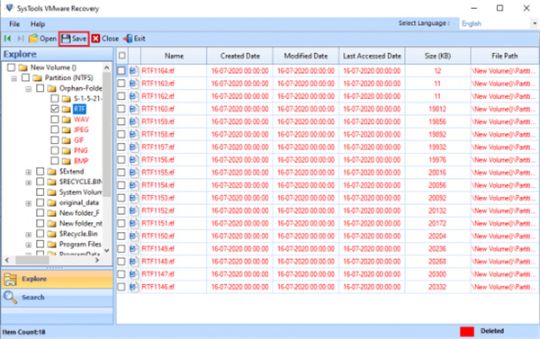Viewport: 540px width, 339px height.
Task: Sort by the Last Accessed Date column
Action: [x=372, y=56]
